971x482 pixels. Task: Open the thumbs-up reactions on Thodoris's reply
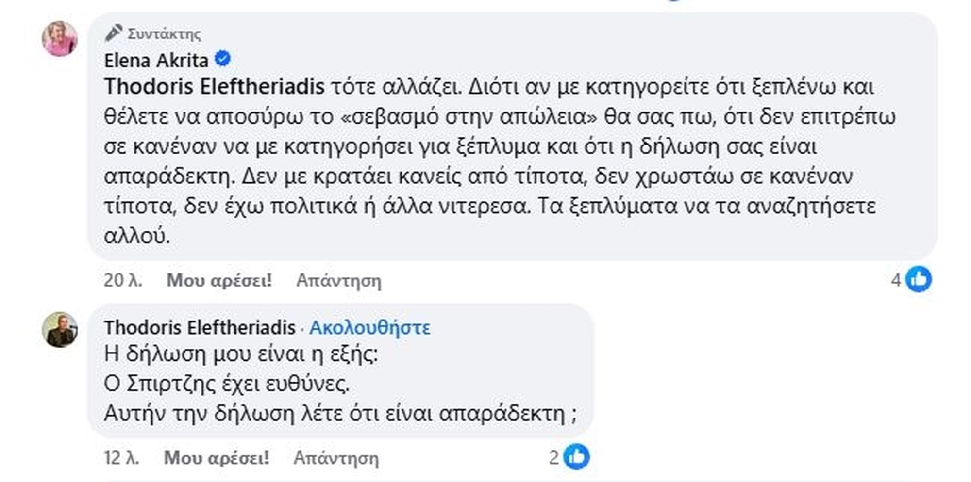[x=577, y=457]
